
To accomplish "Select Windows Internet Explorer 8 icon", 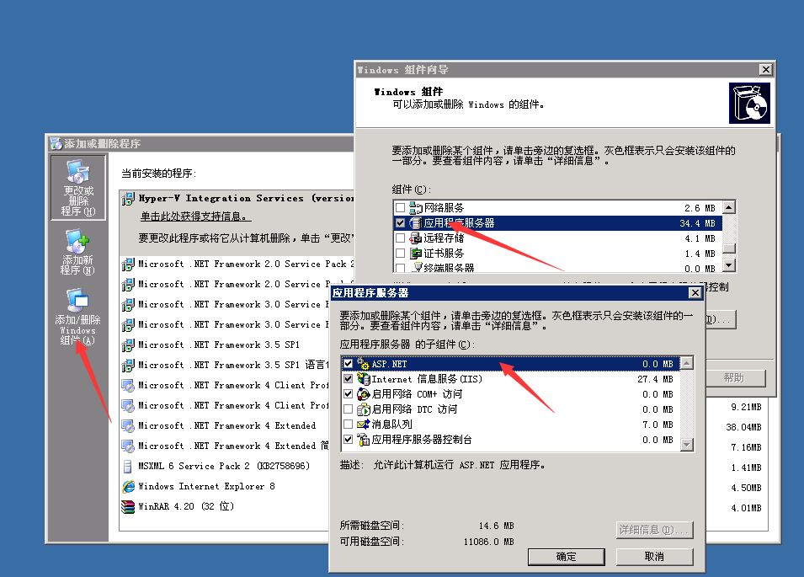I will [128, 486].
